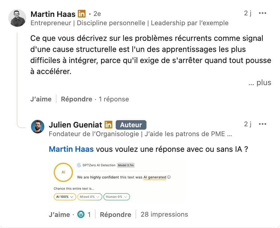Screen dimensions: 280x228
Task: Open options menu on Martin Haas's comment
Action: (x=262, y=13)
